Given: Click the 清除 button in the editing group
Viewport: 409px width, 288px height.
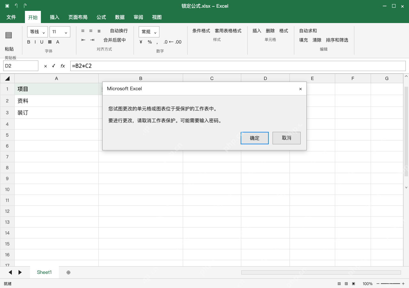Looking at the screenshot, I should [x=317, y=40].
